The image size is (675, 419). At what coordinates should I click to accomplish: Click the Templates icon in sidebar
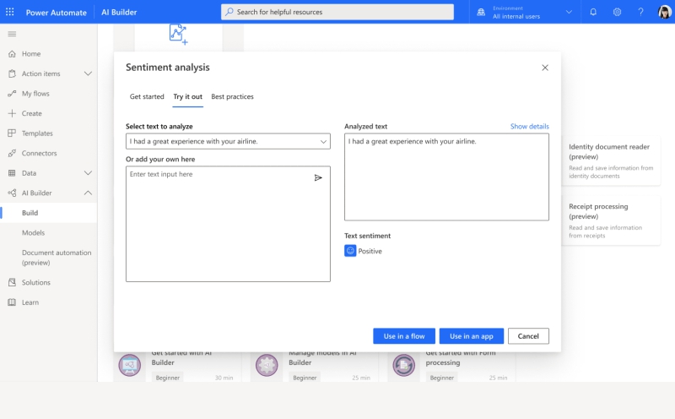coord(12,133)
